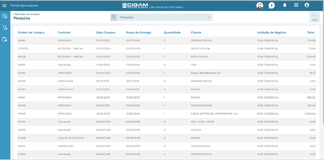324x160 pixels.
Task: Open the account profile icon
Action: pyautogui.click(x=307, y=5)
